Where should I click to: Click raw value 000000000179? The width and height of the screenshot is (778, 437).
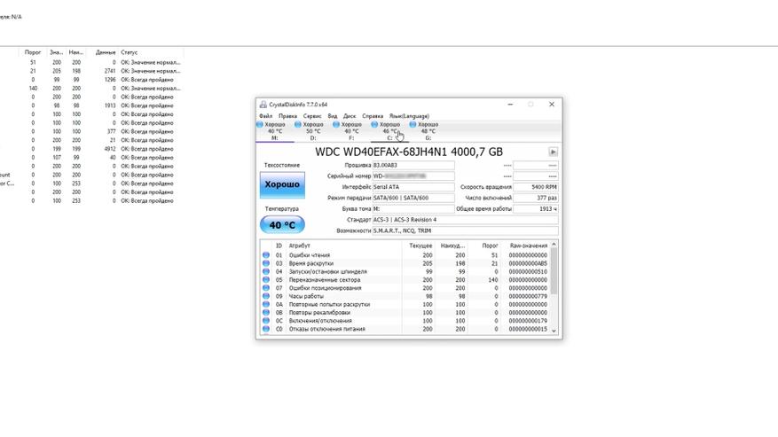coord(528,320)
